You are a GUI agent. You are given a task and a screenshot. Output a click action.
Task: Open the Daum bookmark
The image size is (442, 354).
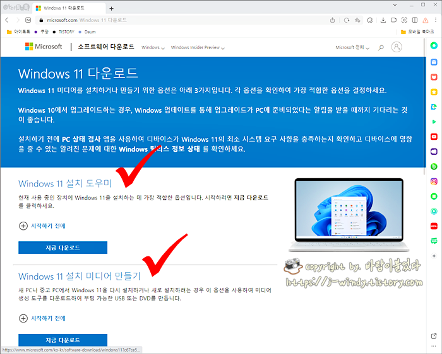coord(87,31)
